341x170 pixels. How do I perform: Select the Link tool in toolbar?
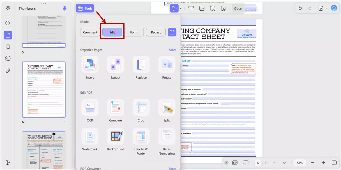213,8
